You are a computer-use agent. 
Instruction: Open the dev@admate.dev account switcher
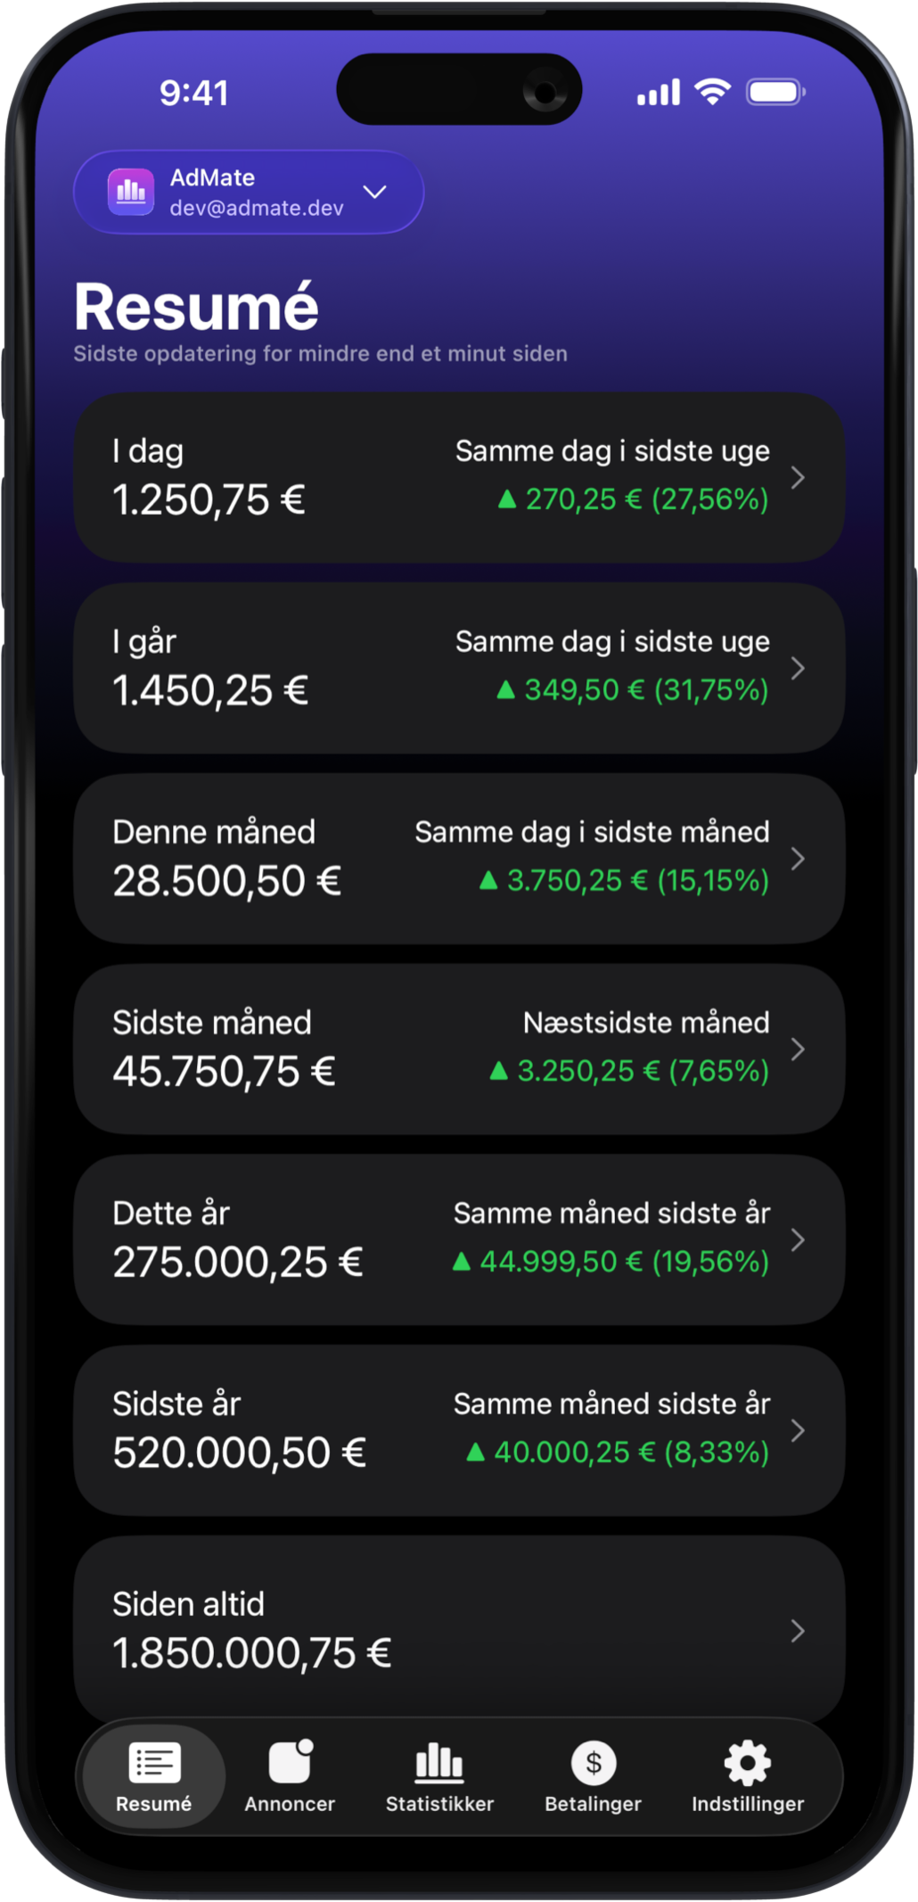(257, 208)
